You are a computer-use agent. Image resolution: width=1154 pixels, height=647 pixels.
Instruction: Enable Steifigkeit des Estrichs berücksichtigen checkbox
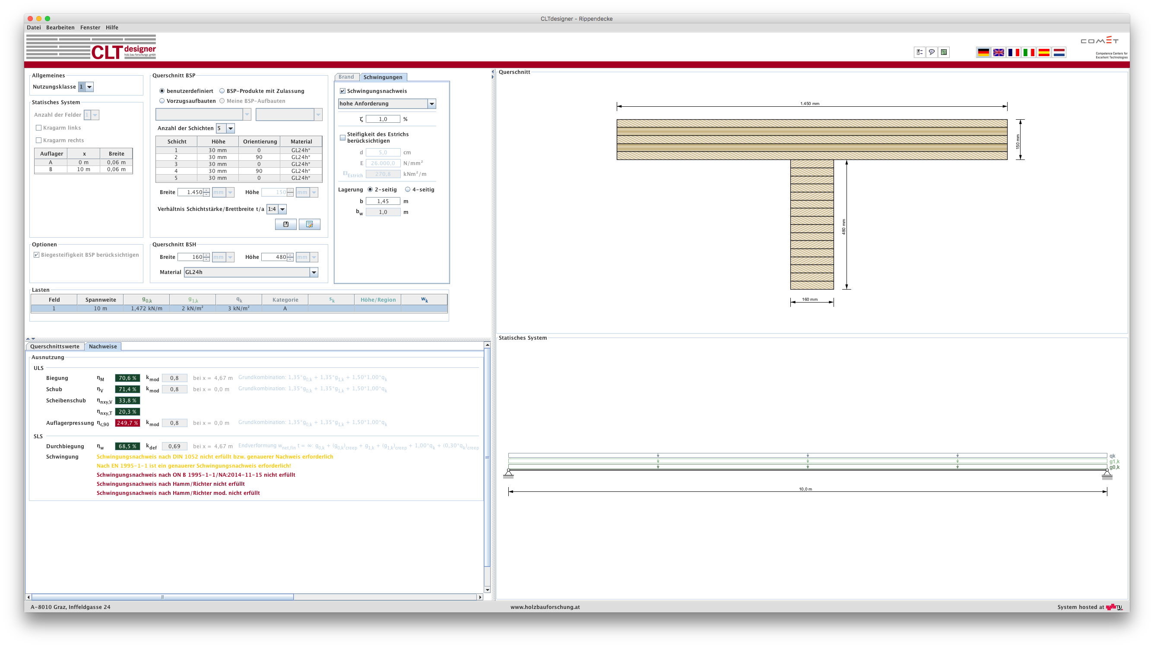(343, 137)
